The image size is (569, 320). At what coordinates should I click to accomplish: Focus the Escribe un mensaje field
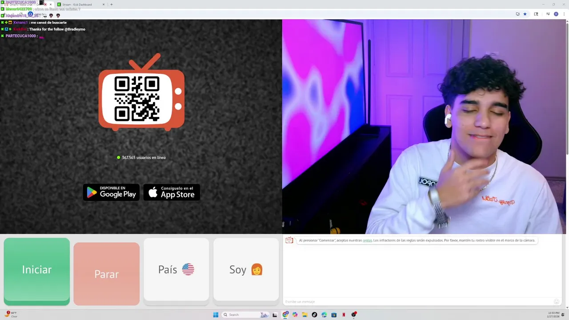click(x=418, y=302)
